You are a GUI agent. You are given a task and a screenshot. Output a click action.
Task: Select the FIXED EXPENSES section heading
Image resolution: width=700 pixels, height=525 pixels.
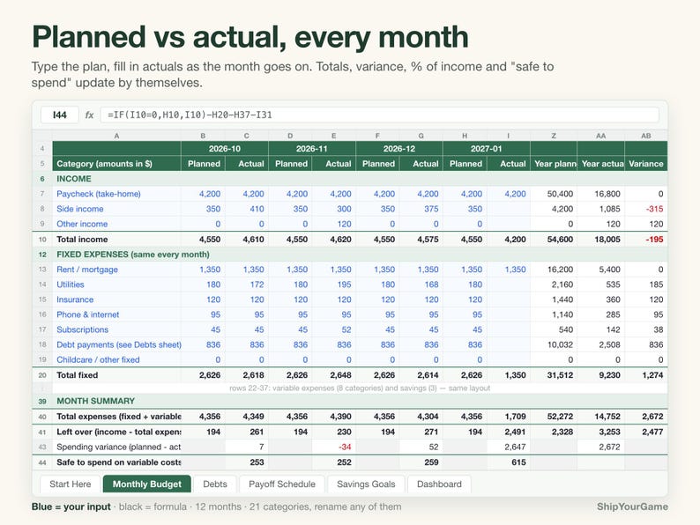coord(133,255)
